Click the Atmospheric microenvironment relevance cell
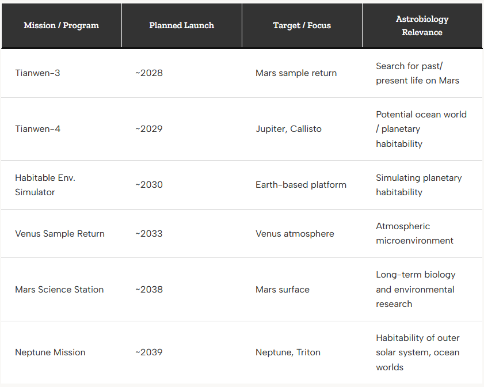Image resolution: width=484 pixels, height=387 pixels. click(x=422, y=234)
